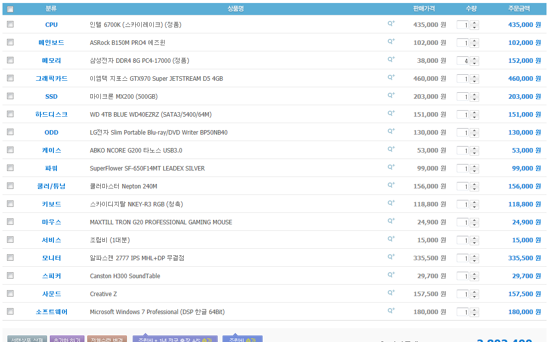
Task: Click magnifier icon next to Creative Z
Action: pyautogui.click(x=391, y=293)
